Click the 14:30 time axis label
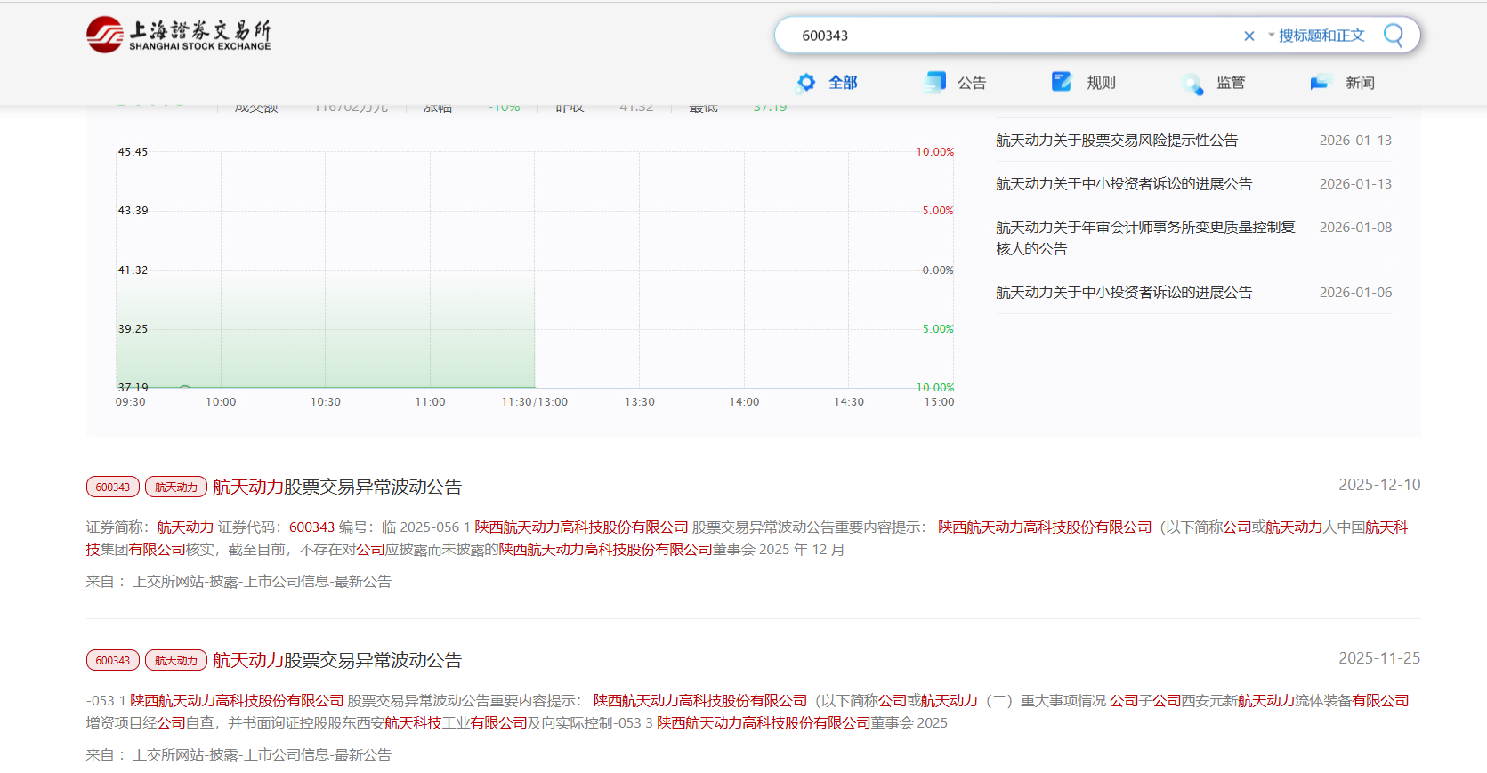 (x=849, y=402)
